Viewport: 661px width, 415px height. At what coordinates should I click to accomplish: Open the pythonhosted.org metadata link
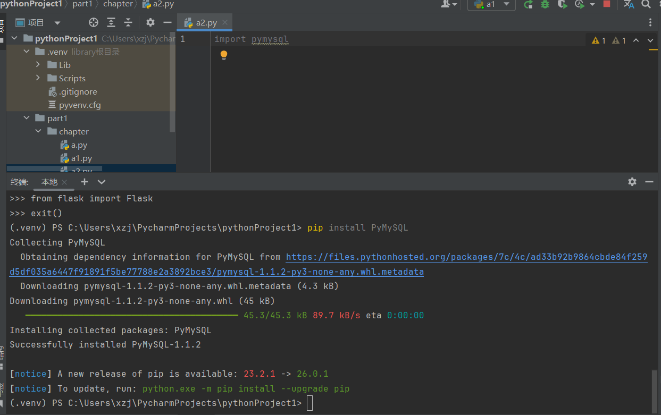[x=328, y=265]
